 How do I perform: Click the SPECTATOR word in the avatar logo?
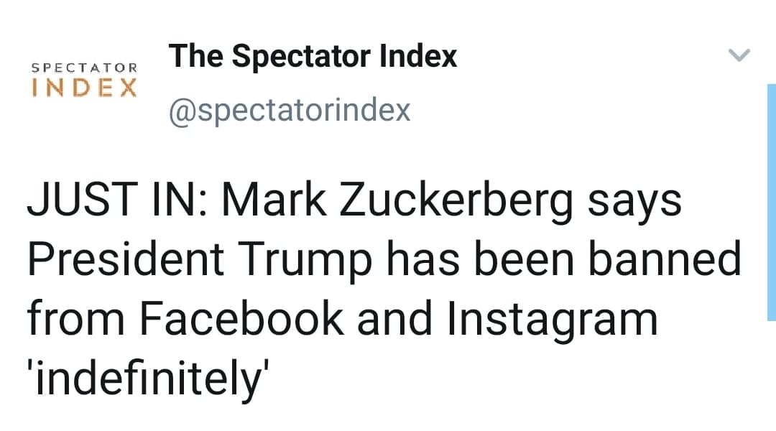84,68
